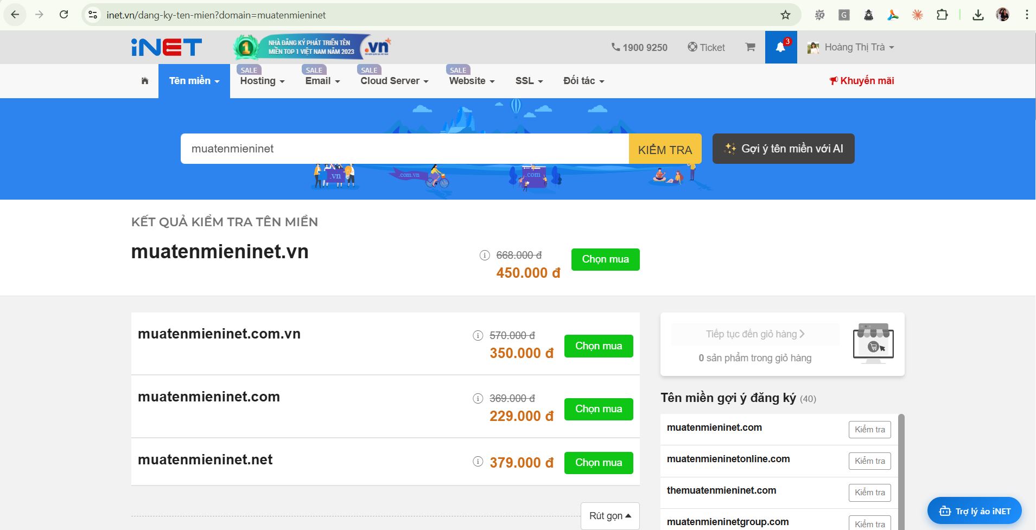Reload the page
The height and width of the screenshot is (530, 1036).
pyautogui.click(x=63, y=15)
